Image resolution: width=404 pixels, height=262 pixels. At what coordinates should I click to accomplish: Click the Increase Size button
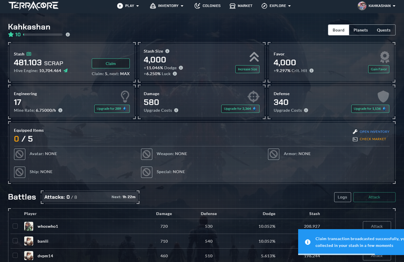click(x=247, y=69)
